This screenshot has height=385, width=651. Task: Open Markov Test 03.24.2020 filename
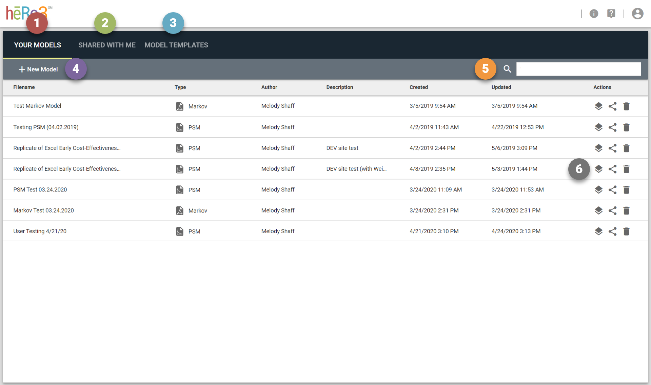tap(43, 210)
